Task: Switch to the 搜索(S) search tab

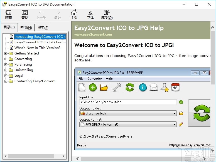Action: coord(43,28)
